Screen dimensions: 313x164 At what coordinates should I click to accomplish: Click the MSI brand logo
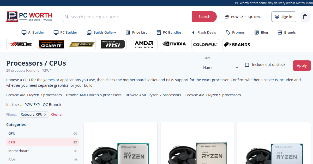click(113, 45)
